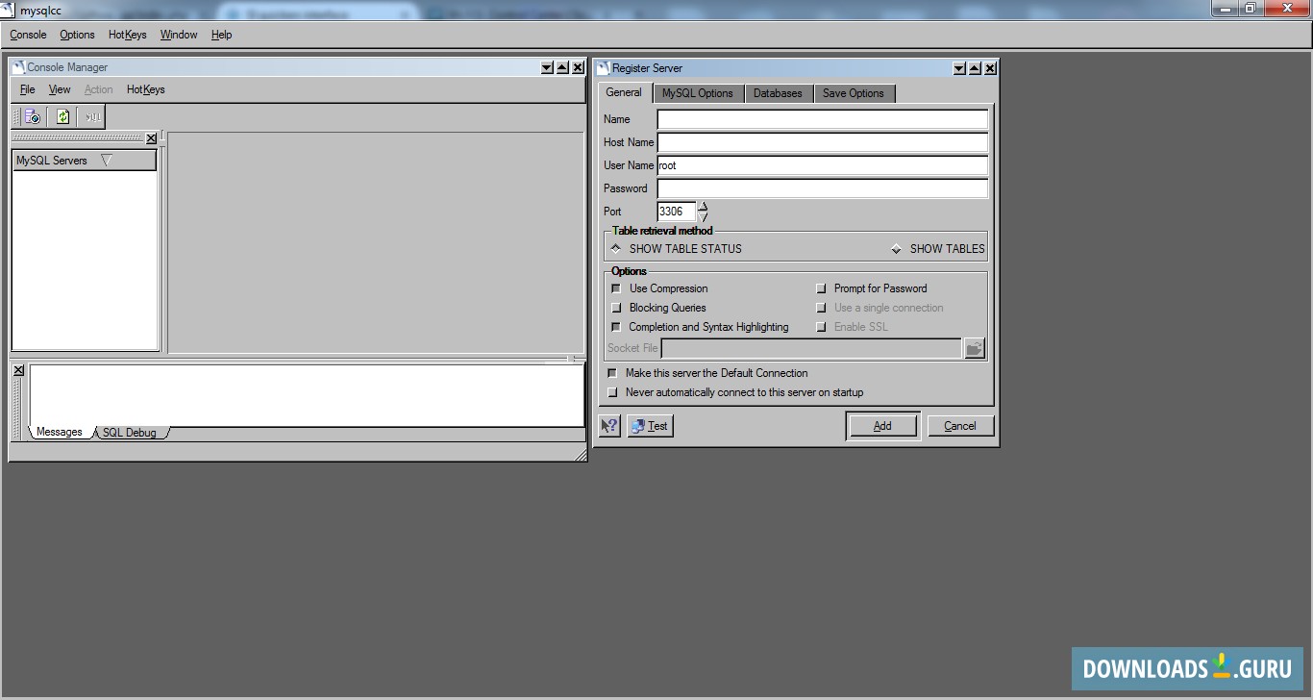Viewport: 1313px width, 700px height.
Task: Increase the Port number with up arrow
Action: (x=703, y=206)
